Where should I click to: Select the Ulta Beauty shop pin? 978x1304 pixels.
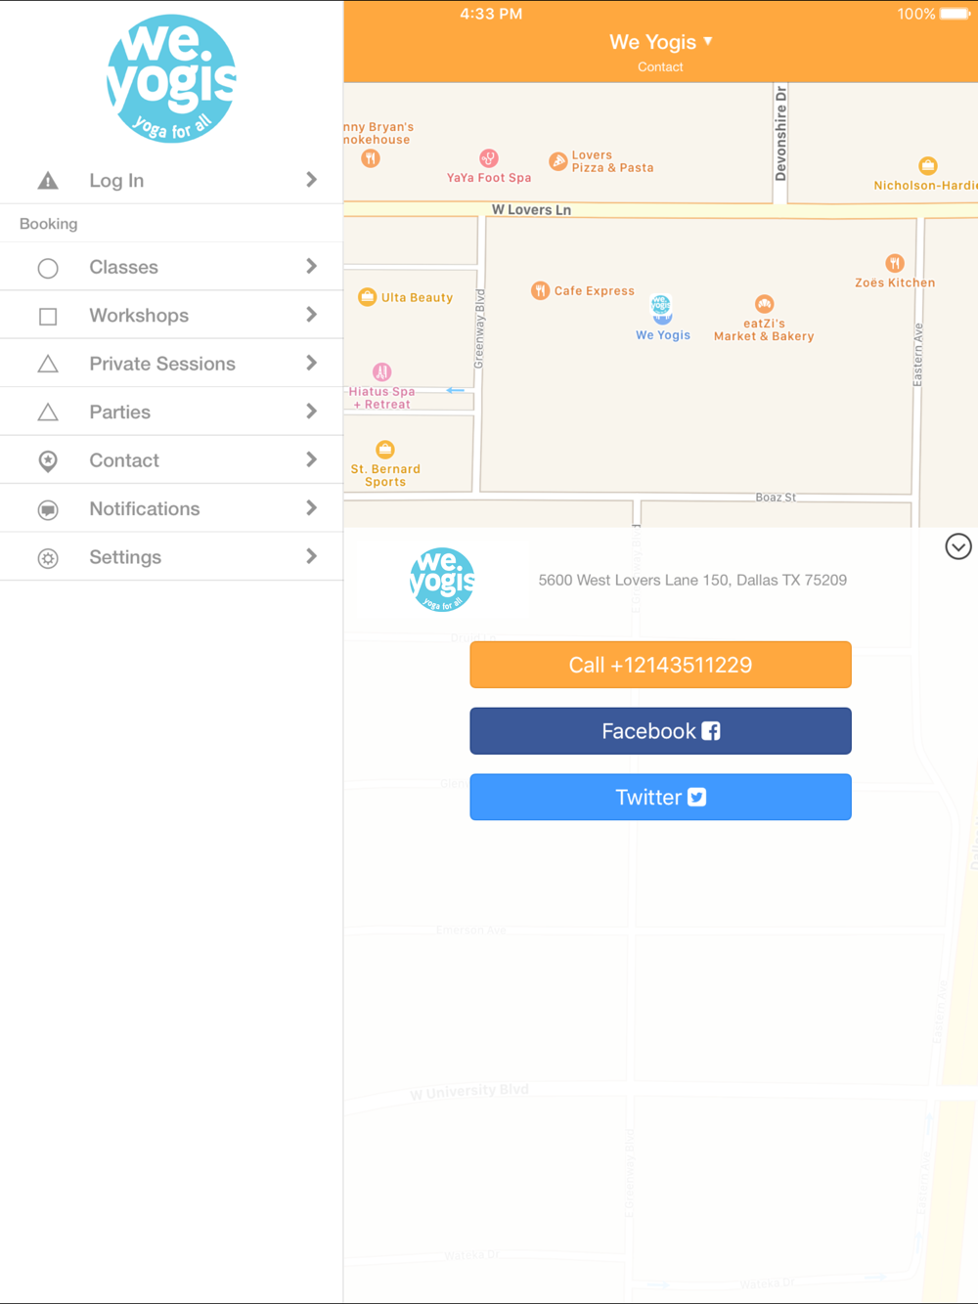[x=367, y=297]
